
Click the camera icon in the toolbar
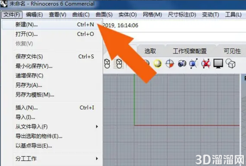182,64
